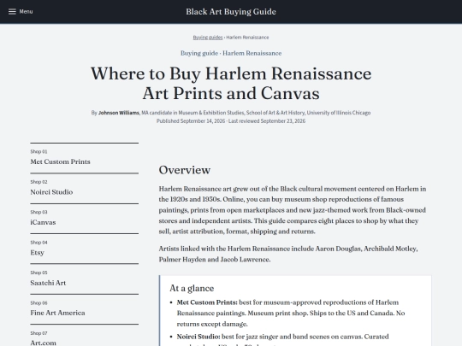
Task: Click the Shop 01 label
Action: point(38,151)
